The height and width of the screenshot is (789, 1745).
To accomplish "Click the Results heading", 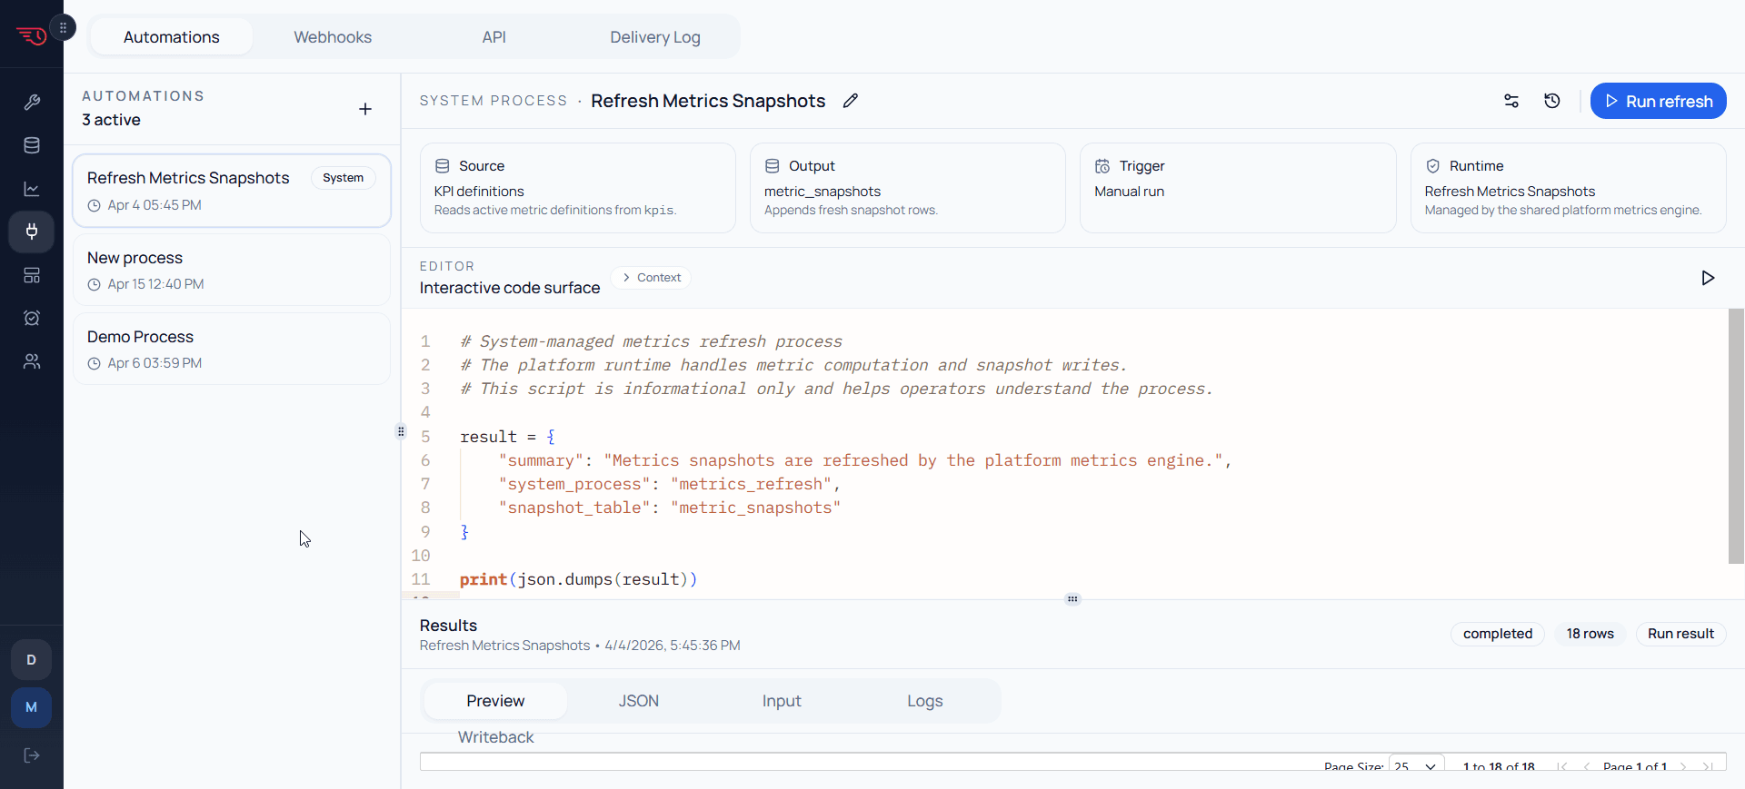I will coord(448,626).
